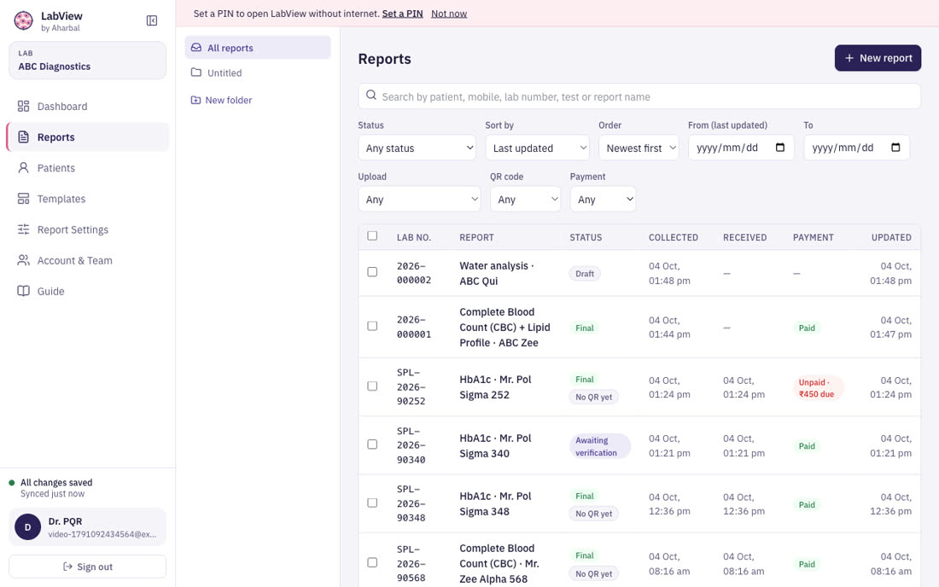Collapse the sidebar panel icon
The image size is (939, 587).
(x=152, y=21)
